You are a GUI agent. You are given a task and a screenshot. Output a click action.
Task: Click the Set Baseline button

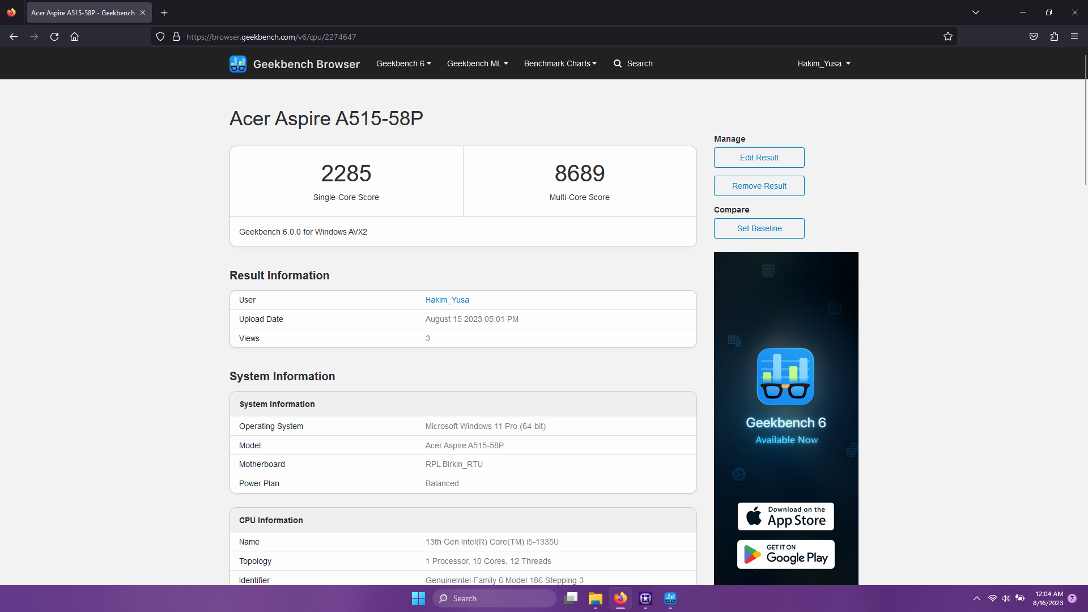(x=759, y=228)
